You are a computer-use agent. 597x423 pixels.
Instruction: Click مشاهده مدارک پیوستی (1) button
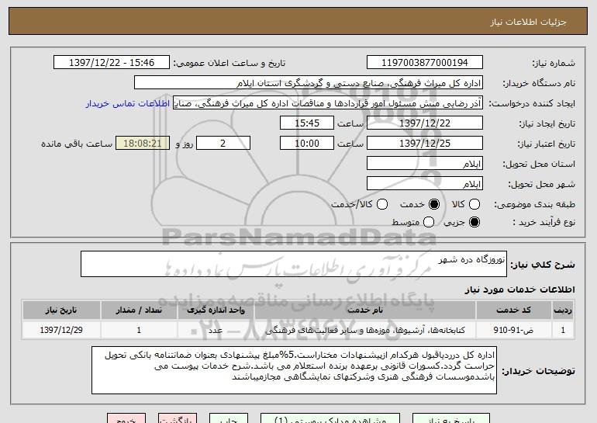coord(330,418)
